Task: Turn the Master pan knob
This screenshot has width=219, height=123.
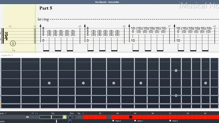Action: point(70,121)
